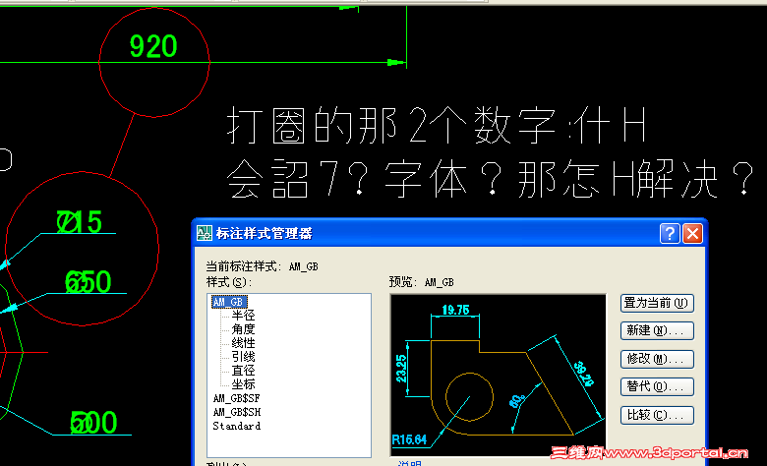Click the 预览: AM_GB label
The image size is (767, 466).
421,282
